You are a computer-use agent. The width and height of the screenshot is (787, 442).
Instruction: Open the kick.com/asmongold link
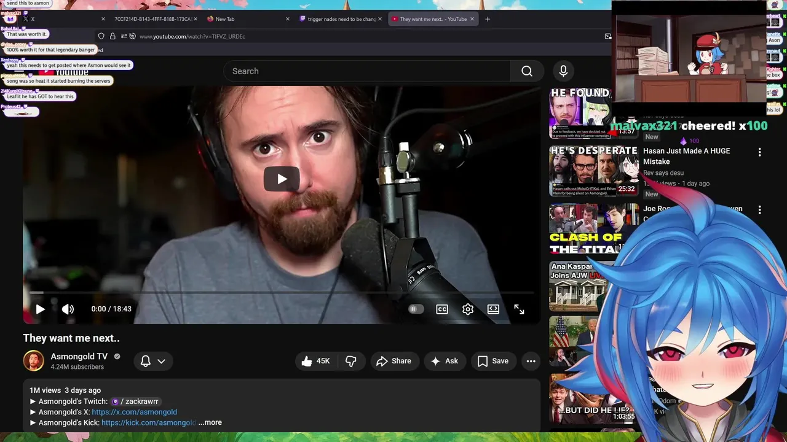[x=148, y=422]
